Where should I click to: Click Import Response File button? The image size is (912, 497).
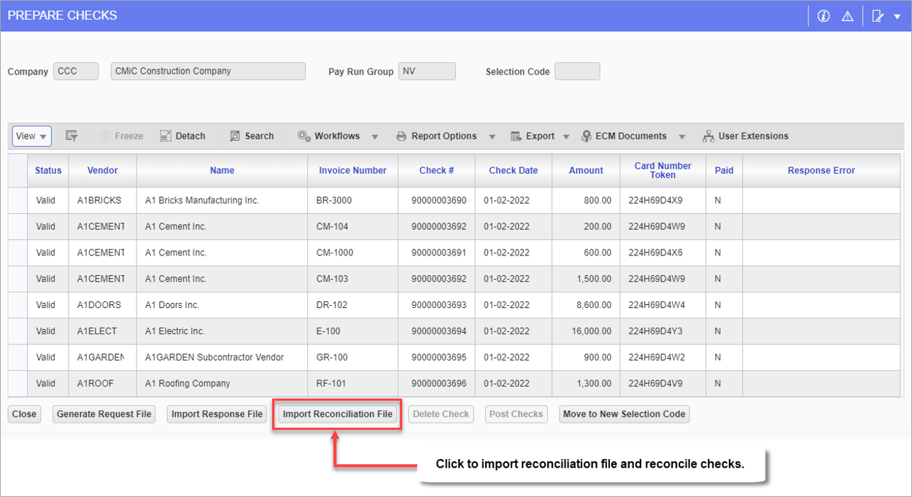point(217,414)
